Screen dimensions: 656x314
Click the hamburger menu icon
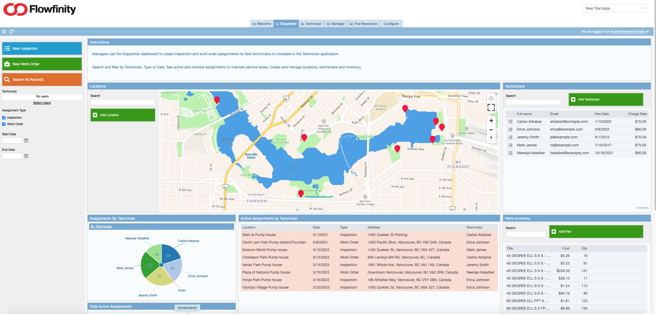click(x=4, y=32)
